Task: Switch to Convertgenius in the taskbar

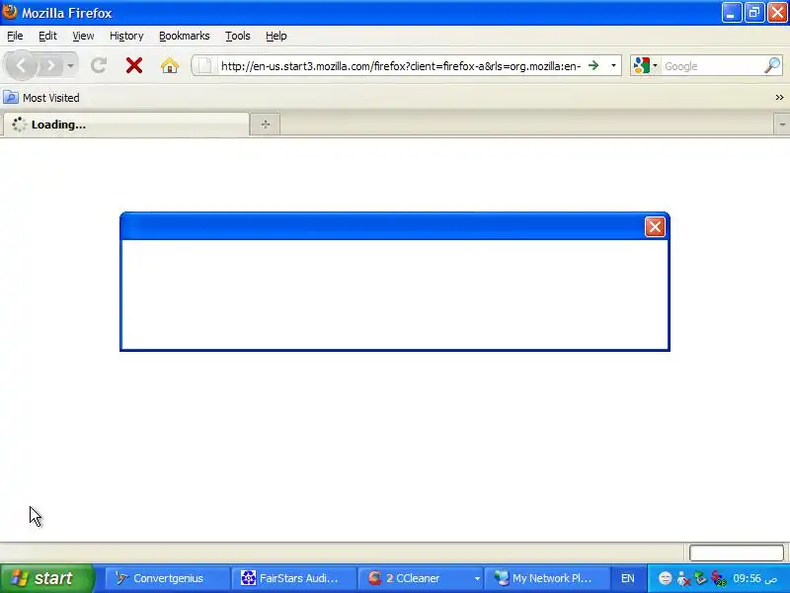Action: 166,578
